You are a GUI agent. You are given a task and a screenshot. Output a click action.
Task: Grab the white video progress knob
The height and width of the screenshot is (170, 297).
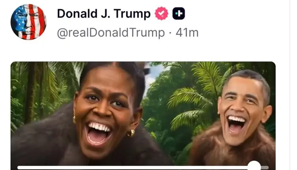254,166
